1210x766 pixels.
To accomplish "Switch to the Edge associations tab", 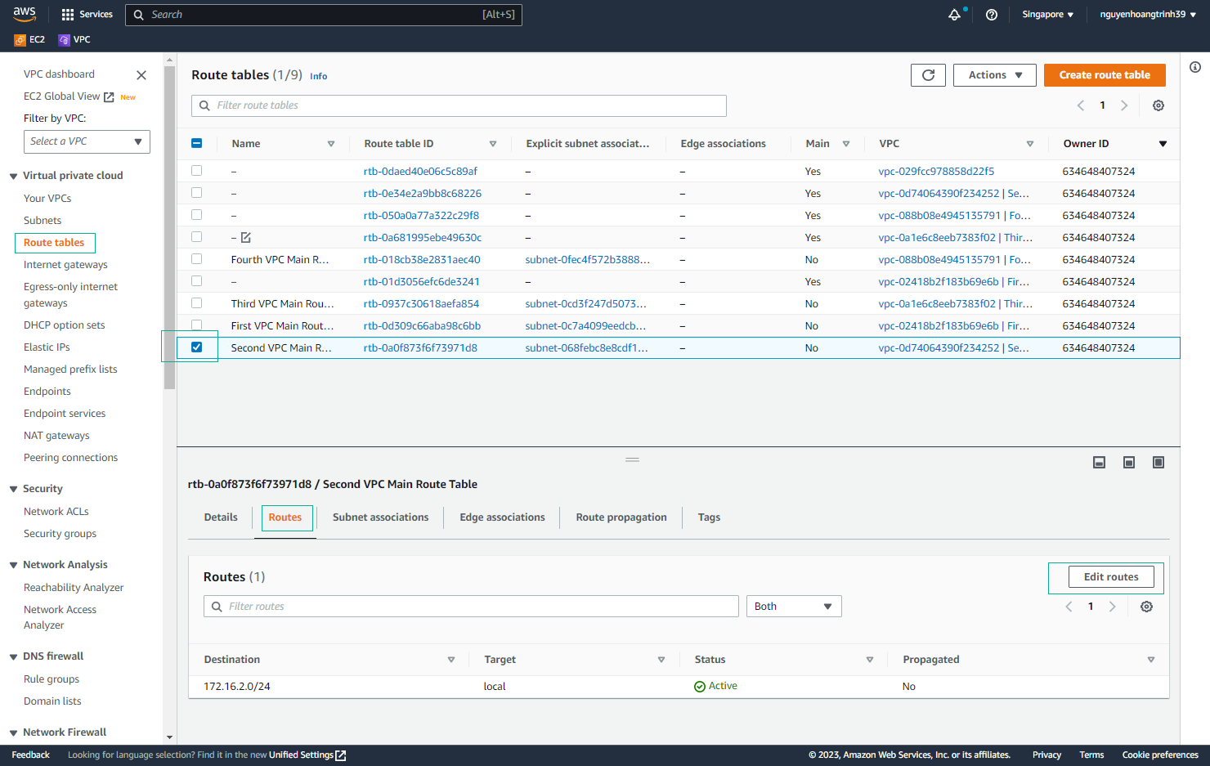I will (x=502, y=517).
